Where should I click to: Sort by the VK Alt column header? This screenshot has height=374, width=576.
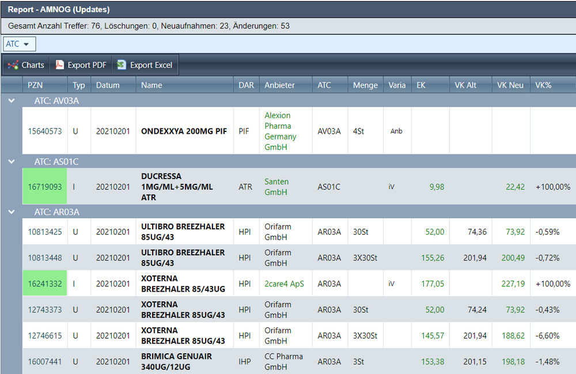(x=471, y=85)
